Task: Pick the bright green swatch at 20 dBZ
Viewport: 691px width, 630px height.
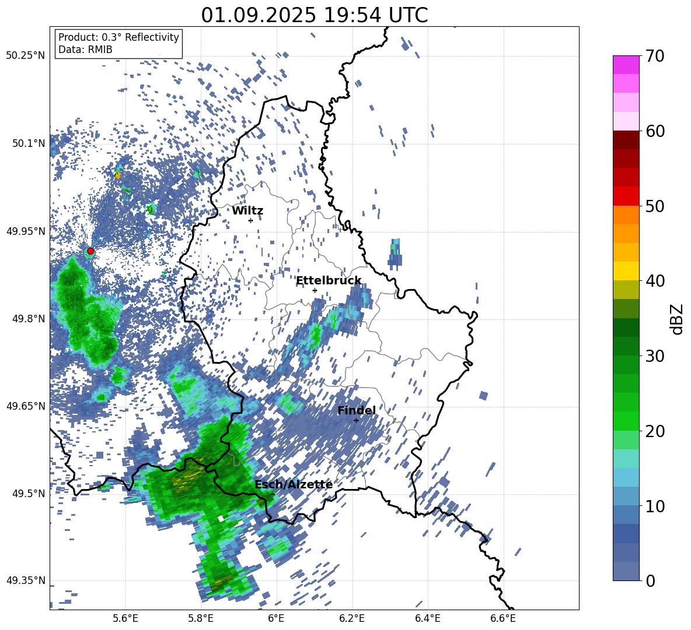Action: 626,421
